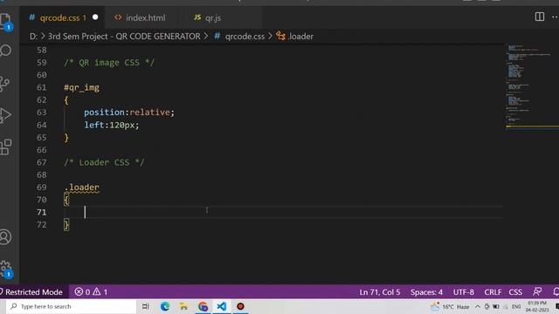The width and height of the screenshot is (559, 314).
Task: Select the UTF-8 encoding indicator
Action: coord(464,292)
